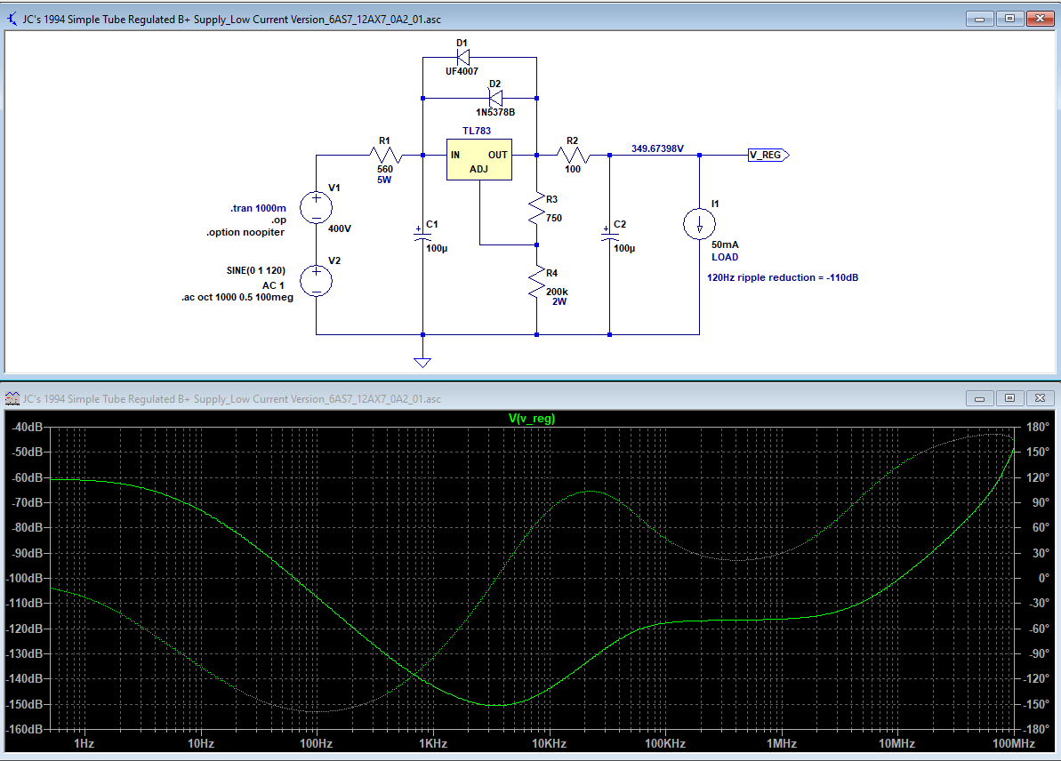The image size is (1061, 761).
Task: Click the 200k value of R4
Action: point(557,292)
